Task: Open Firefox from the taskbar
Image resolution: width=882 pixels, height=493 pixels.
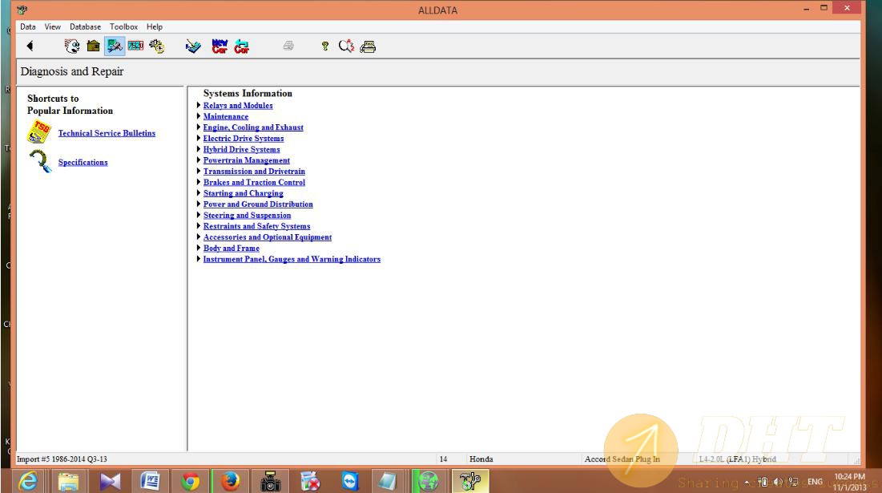Action: 231,480
